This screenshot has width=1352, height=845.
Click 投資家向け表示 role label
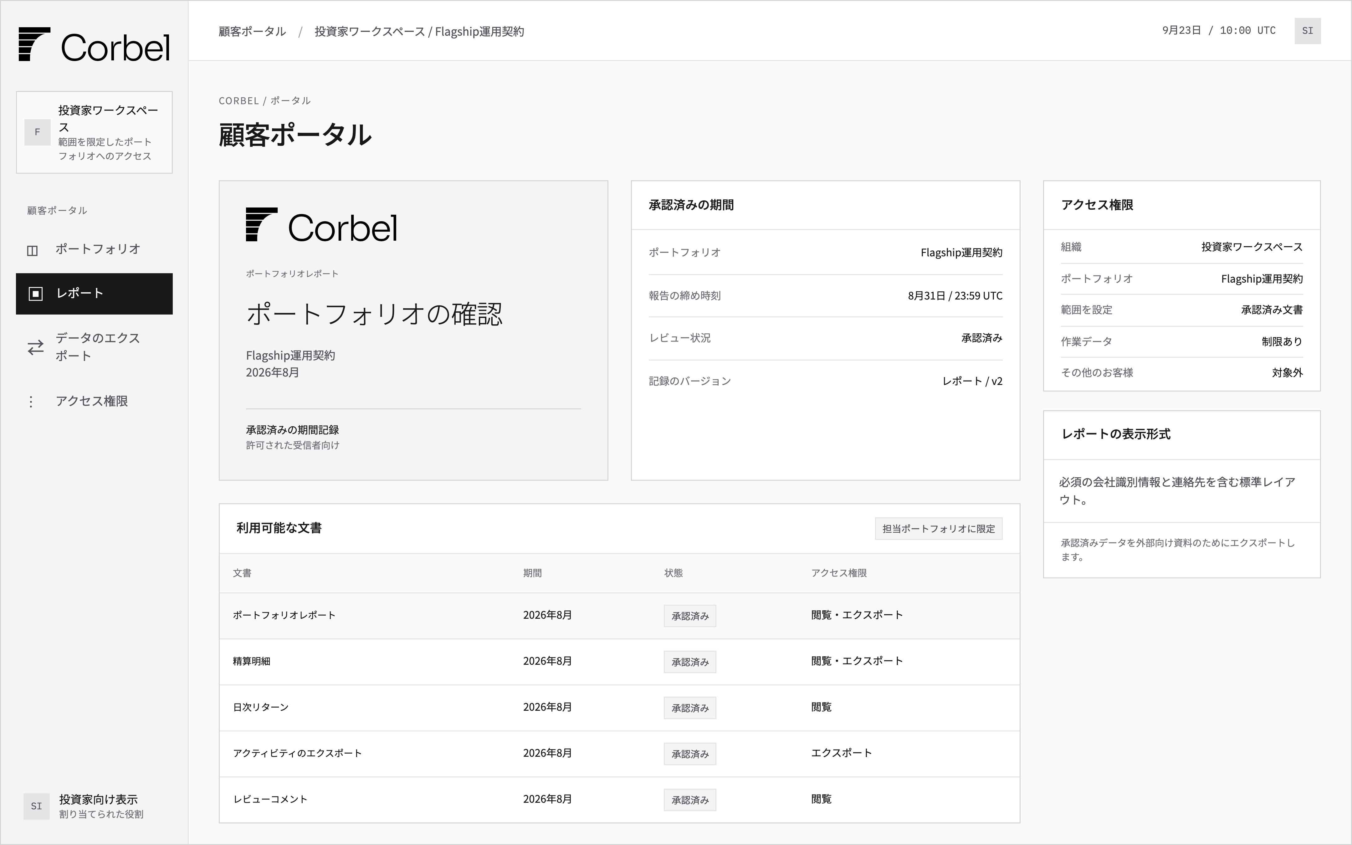click(98, 800)
